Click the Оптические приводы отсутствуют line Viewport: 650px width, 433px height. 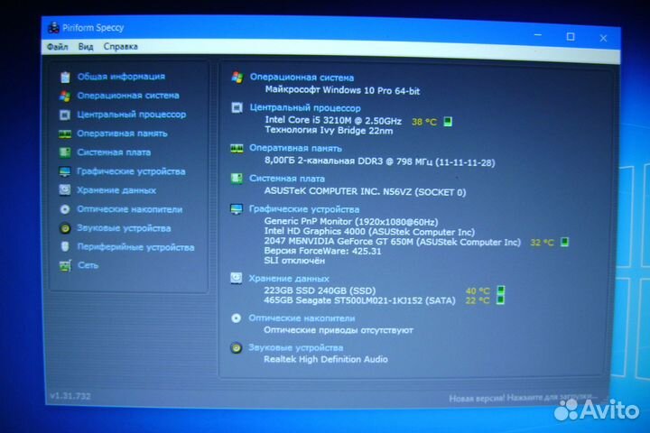pyautogui.click(x=339, y=330)
